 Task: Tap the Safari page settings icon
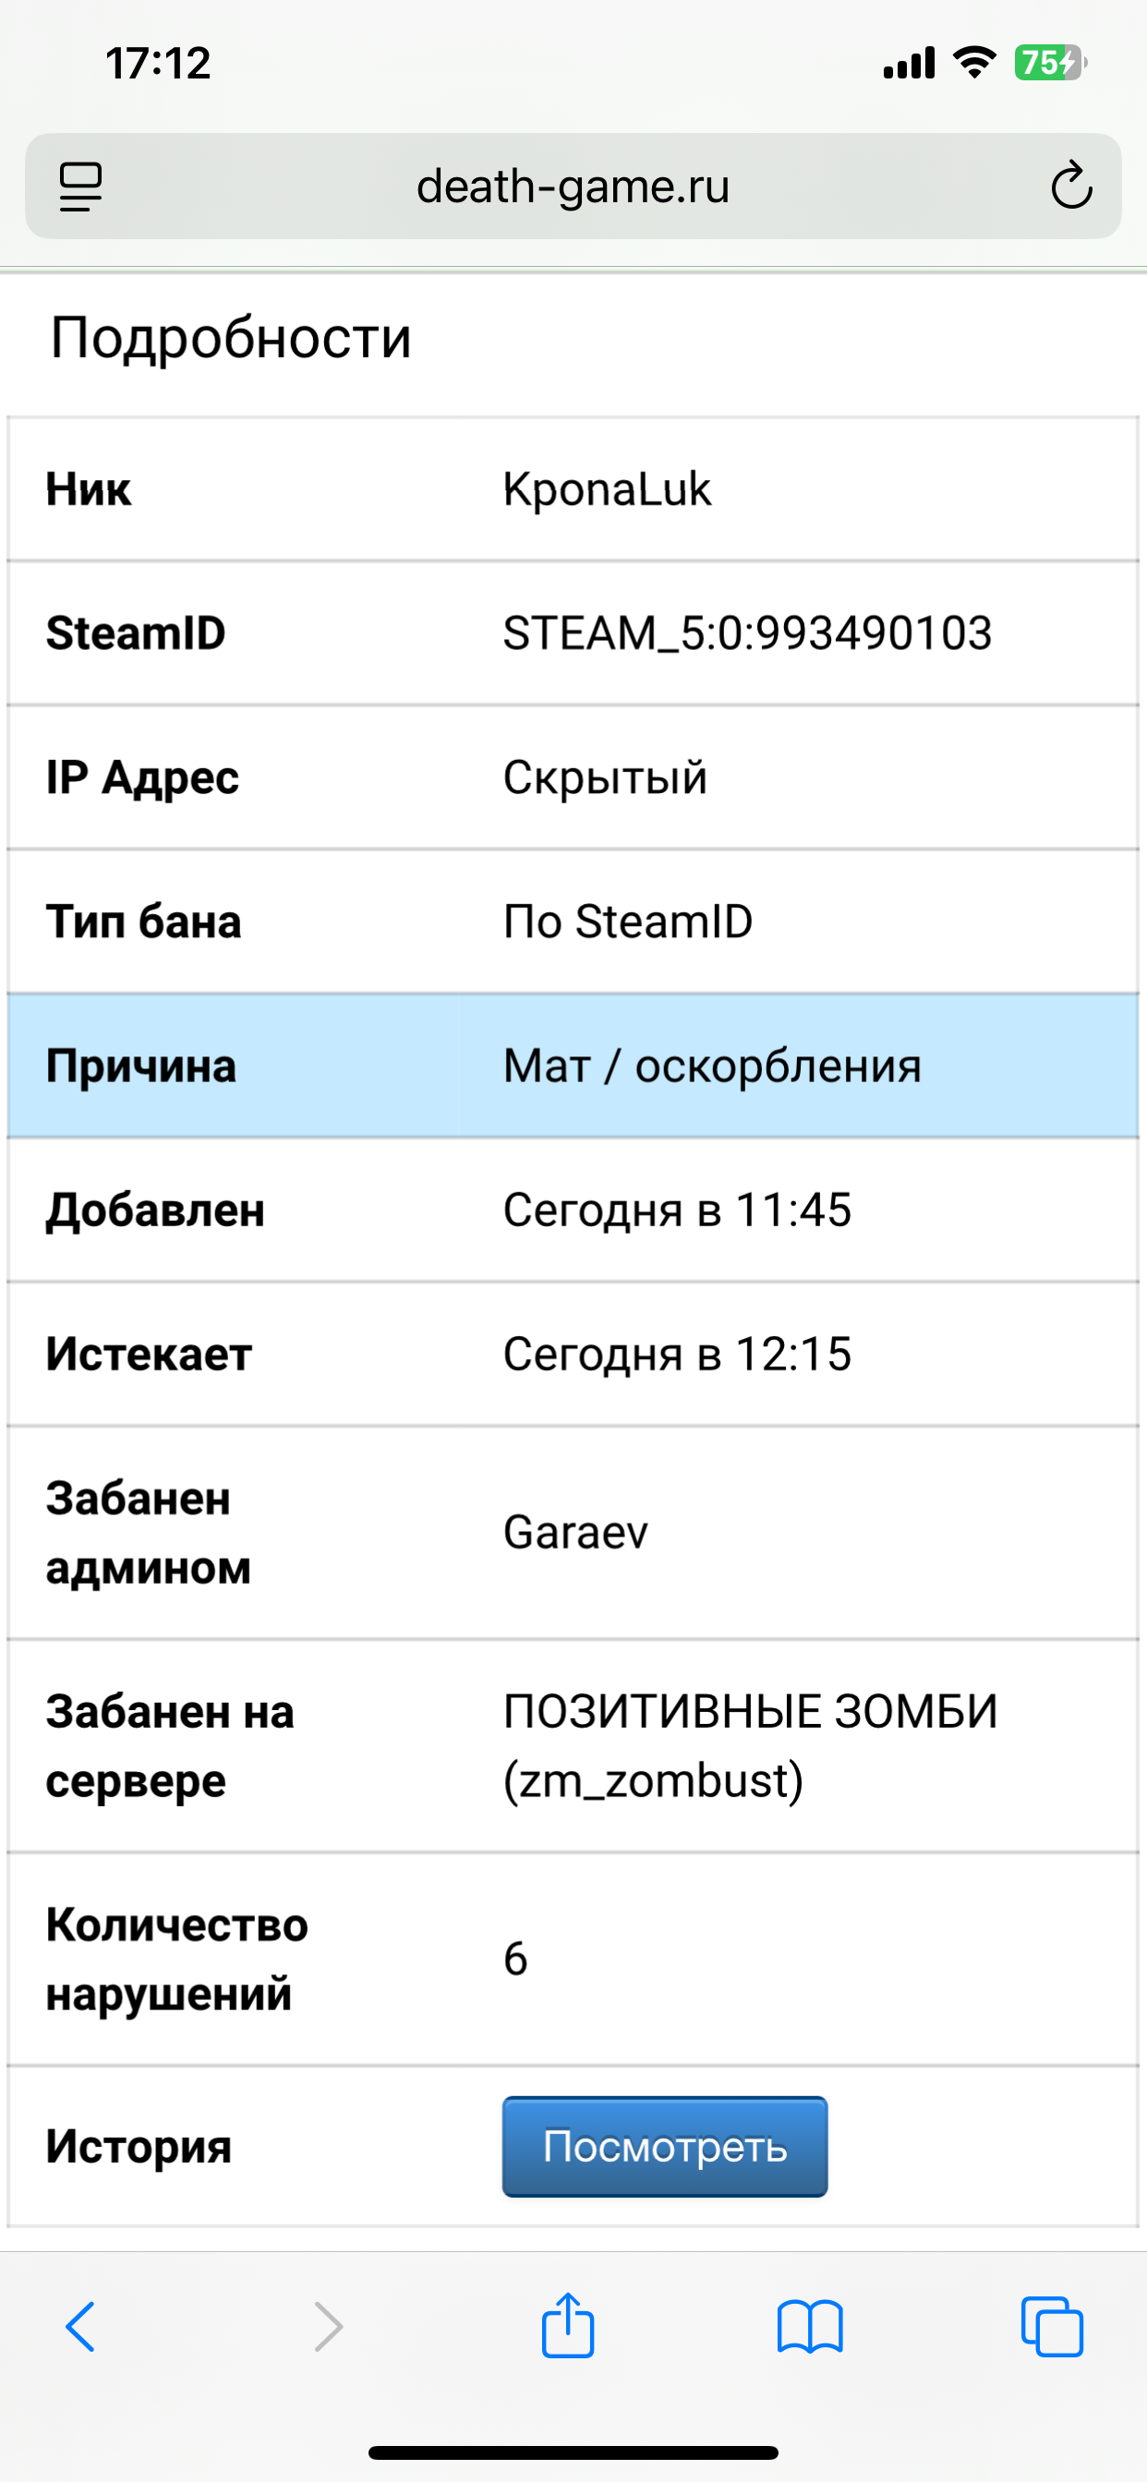81,186
